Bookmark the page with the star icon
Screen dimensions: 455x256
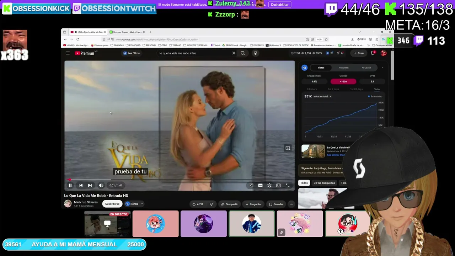[x=326, y=39]
